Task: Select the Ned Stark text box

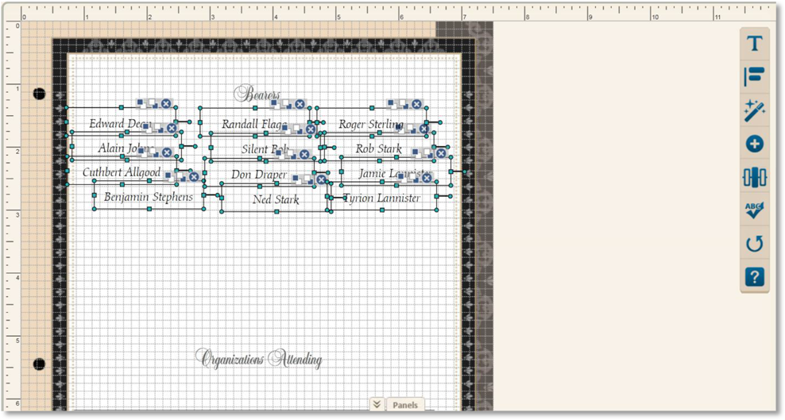Action: tap(275, 200)
